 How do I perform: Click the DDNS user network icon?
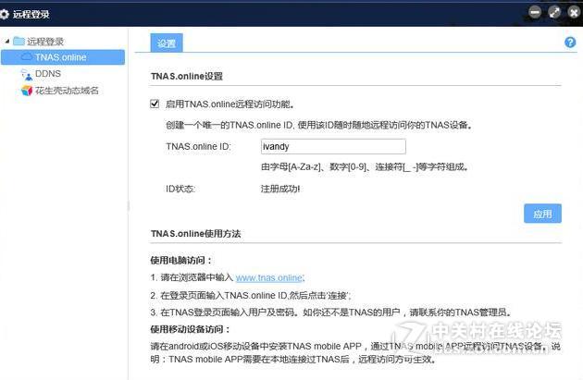(x=27, y=74)
